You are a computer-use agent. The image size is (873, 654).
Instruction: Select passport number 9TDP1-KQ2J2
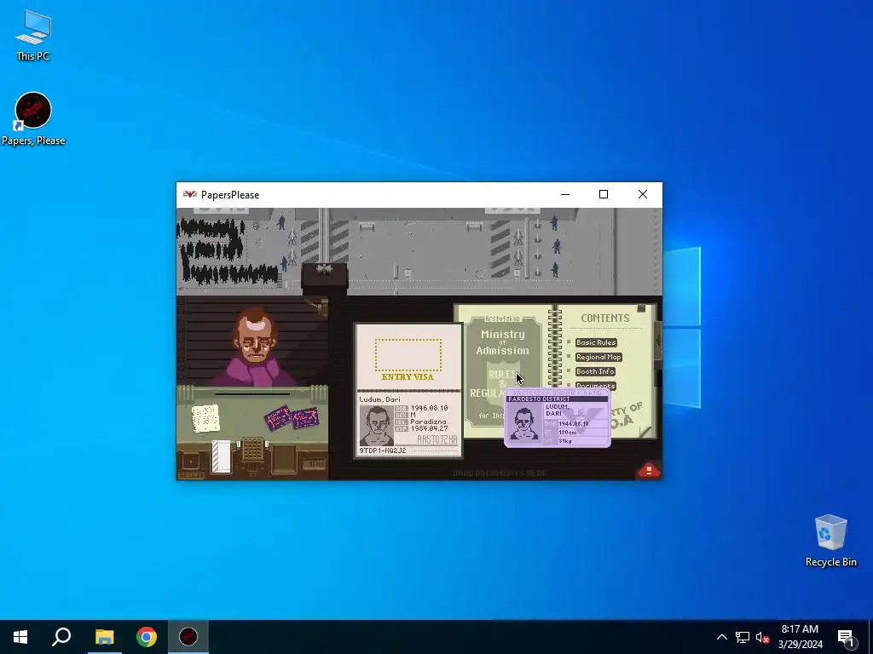tap(383, 450)
